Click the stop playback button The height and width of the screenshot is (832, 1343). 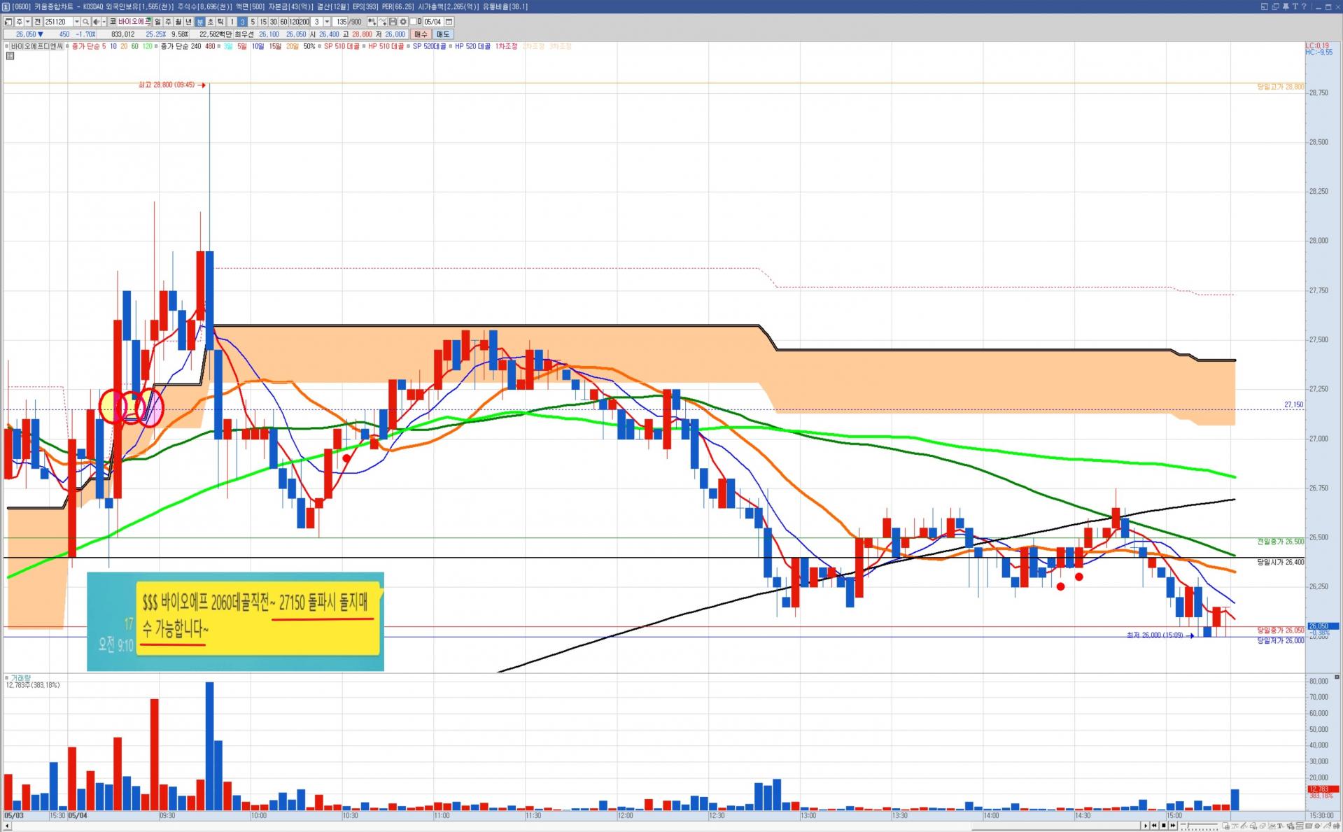[1164, 826]
